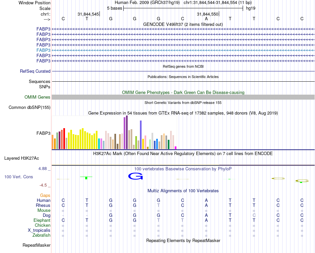This screenshot has height=253, width=315.
Task: Select the Rhesus species row label
Action: tap(43, 205)
